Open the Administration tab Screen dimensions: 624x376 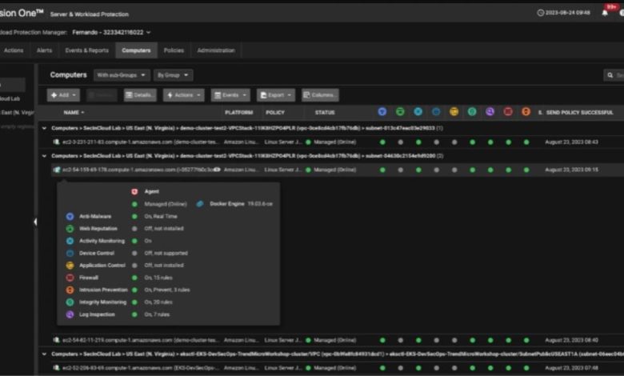[x=216, y=50]
